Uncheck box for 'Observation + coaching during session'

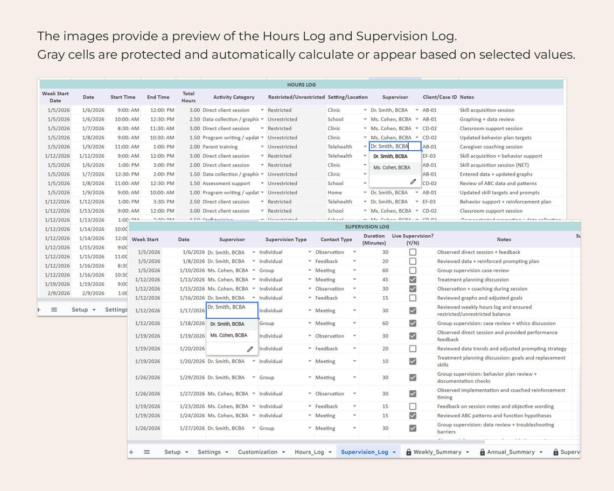tap(413, 289)
